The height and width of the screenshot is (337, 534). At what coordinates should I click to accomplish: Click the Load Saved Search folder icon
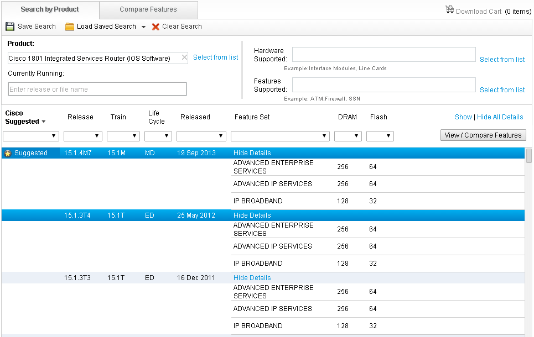70,27
